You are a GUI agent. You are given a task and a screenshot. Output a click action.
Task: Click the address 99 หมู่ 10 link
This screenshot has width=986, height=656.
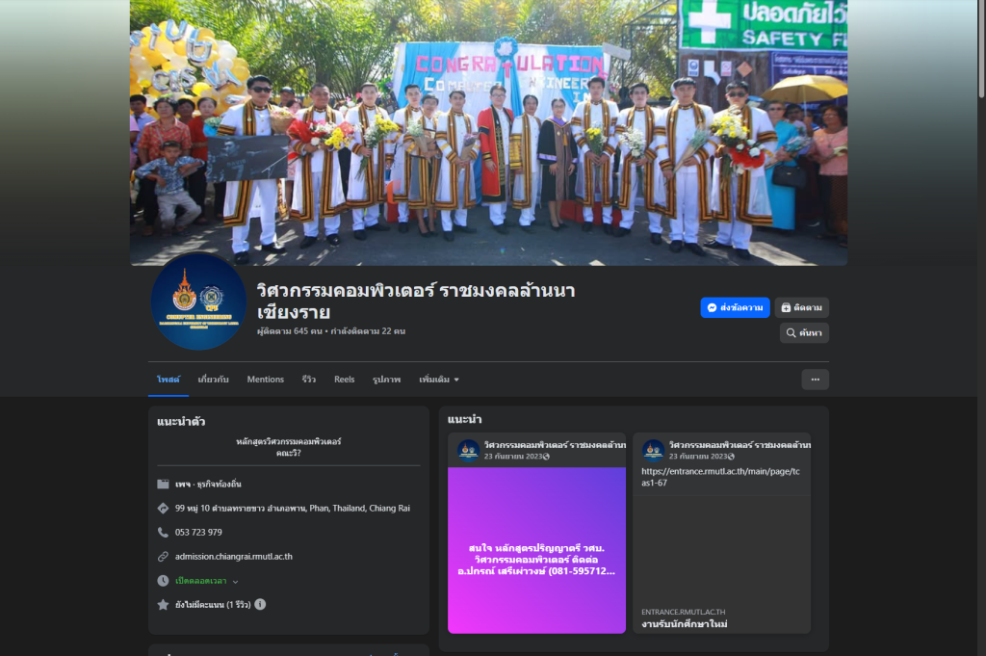point(292,509)
